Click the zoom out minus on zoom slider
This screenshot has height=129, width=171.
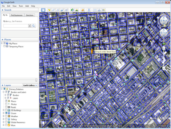[164, 69]
